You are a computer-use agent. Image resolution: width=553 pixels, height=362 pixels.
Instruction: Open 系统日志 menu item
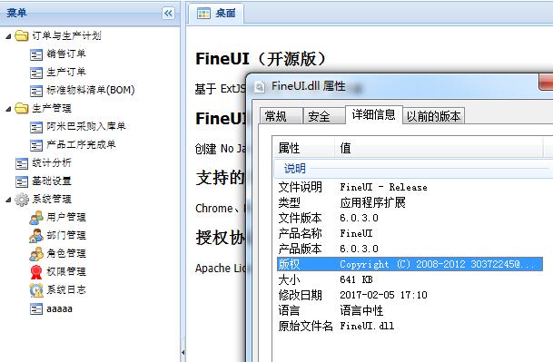[x=66, y=289]
